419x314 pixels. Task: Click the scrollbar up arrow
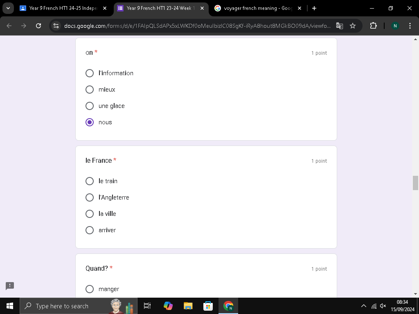(415, 39)
